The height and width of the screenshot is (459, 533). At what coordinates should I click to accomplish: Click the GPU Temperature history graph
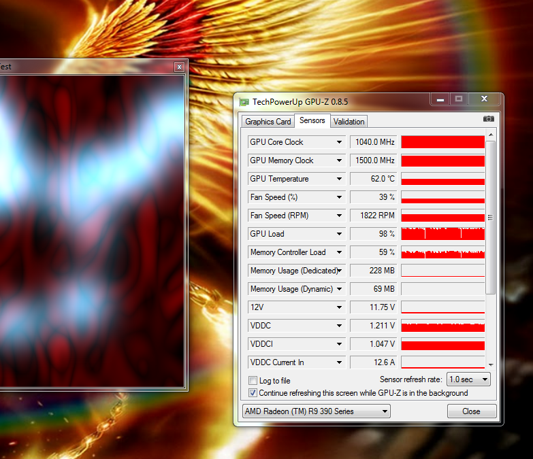pyautogui.click(x=443, y=179)
